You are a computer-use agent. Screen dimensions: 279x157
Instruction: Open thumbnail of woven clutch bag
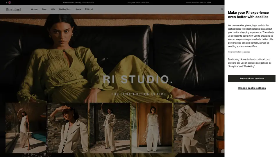194,128
